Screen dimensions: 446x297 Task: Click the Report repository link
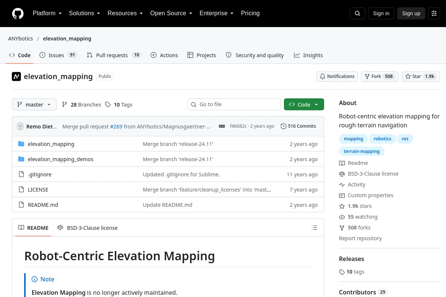pos(361,238)
